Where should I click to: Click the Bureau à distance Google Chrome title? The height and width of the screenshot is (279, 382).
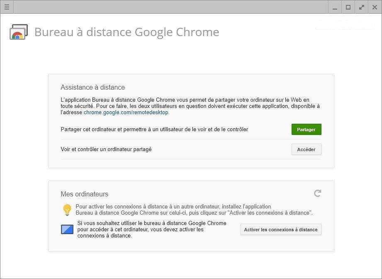click(127, 32)
